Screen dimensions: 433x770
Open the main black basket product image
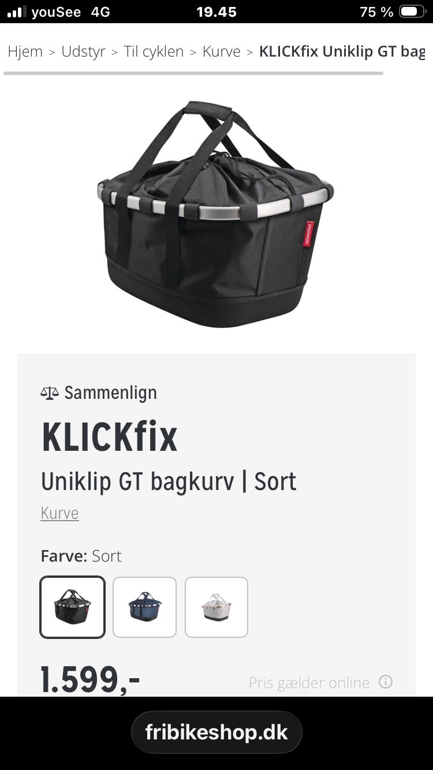(x=215, y=215)
